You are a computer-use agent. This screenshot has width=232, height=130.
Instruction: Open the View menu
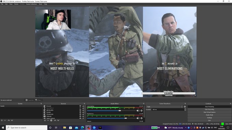11,4
